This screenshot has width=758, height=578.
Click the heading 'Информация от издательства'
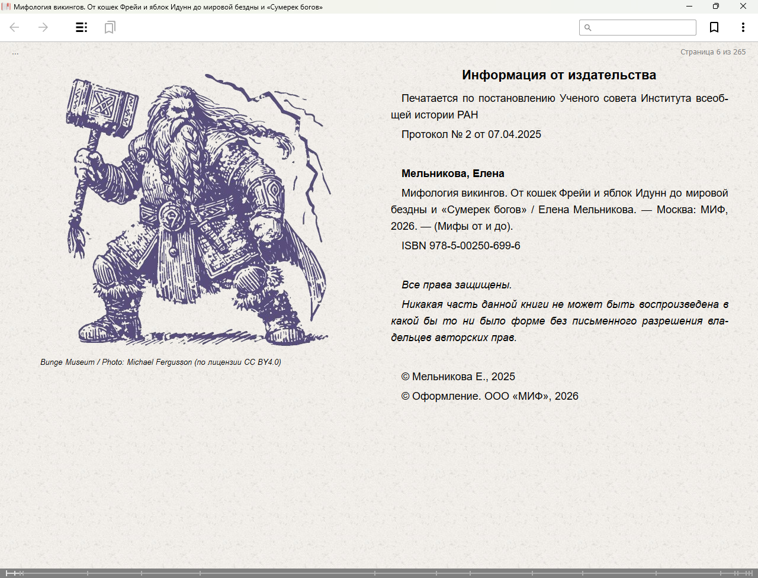pos(558,75)
